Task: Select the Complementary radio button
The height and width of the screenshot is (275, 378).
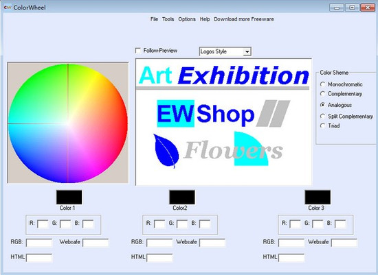Action: point(322,93)
